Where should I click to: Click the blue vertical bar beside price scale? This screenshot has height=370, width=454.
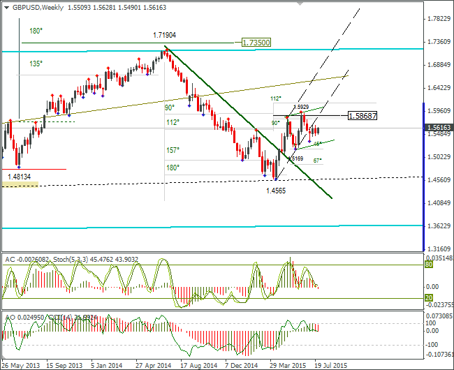(x=423, y=177)
